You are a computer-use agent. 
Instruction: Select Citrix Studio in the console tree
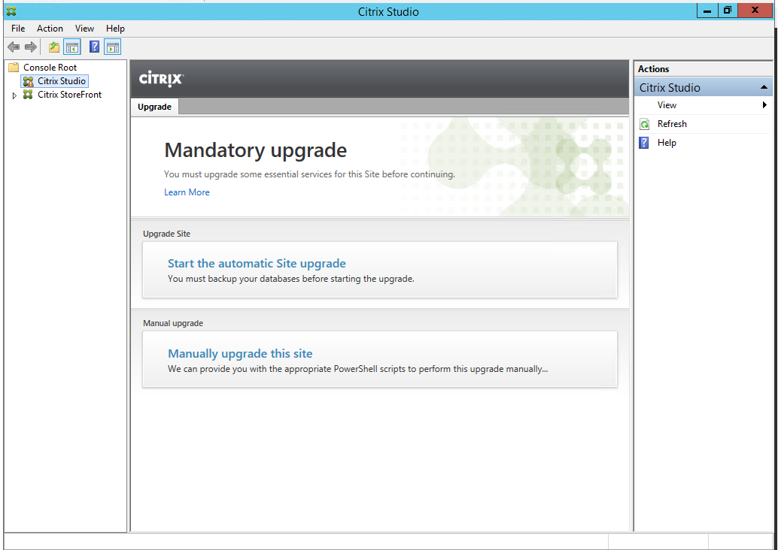62,81
